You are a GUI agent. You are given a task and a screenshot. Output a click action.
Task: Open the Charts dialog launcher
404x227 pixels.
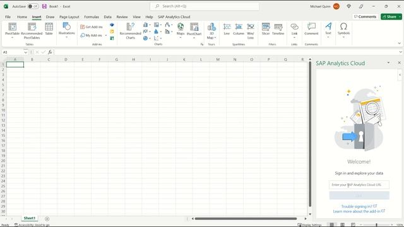point(202,44)
